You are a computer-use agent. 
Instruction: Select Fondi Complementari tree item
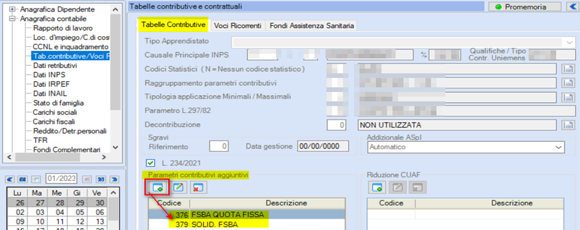click(x=66, y=150)
